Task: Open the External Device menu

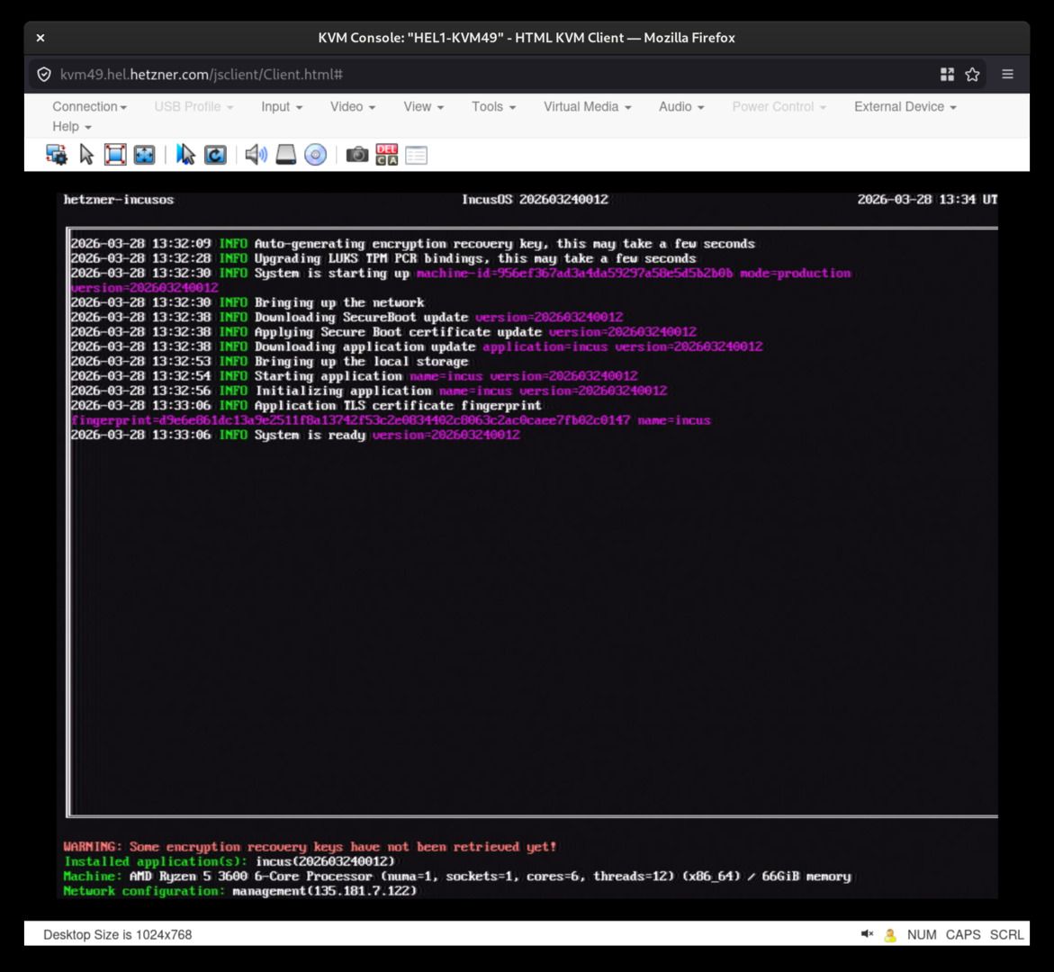Action: tap(904, 106)
